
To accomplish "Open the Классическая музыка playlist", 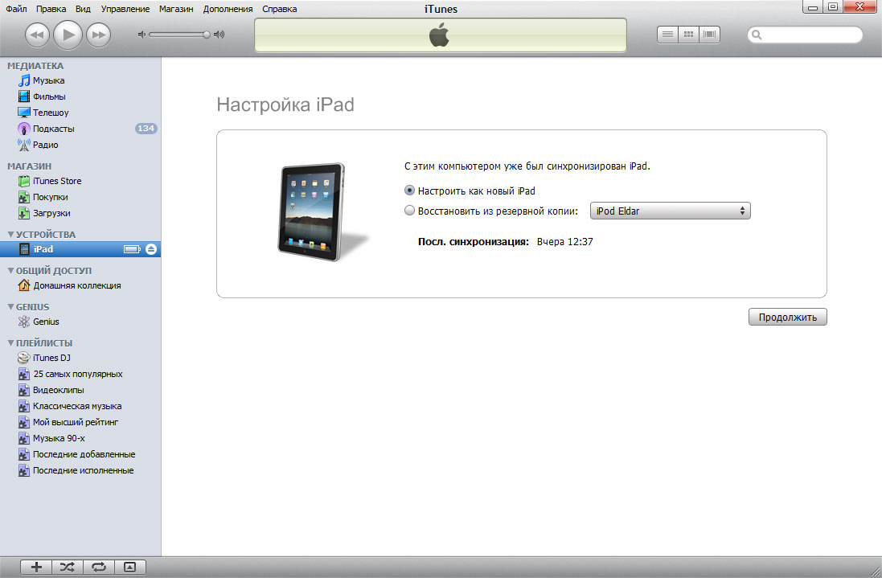I will [70, 406].
